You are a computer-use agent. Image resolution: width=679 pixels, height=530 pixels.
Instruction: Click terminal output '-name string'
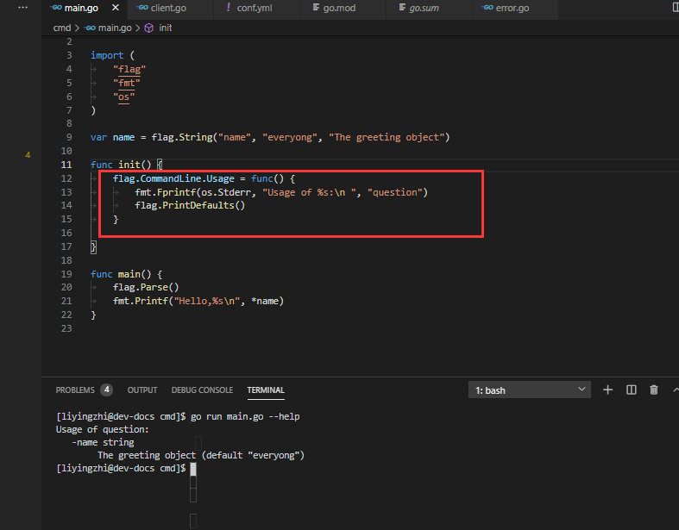(103, 442)
